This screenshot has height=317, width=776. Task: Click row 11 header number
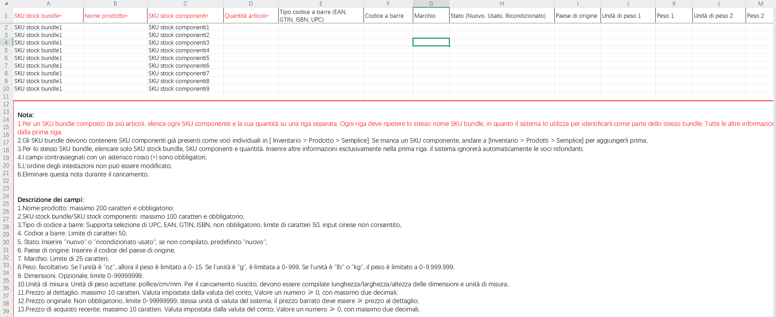tap(6, 96)
